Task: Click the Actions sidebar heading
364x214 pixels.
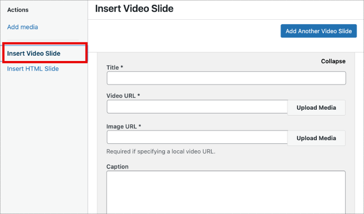Action: coord(18,10)
